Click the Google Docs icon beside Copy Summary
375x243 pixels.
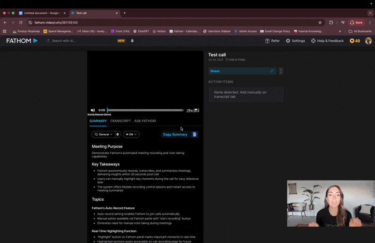click(x=195, y=134)
